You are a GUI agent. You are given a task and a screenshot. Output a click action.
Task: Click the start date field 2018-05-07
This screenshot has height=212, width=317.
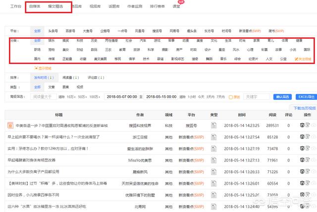121,97
